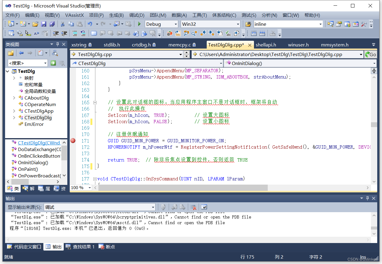Open the inline find combo box dropdown
The width and height of the screenshot is (382, 264).
pos(321,24)
